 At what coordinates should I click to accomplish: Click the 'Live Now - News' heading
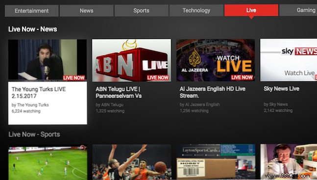click(x=32, y=29)
